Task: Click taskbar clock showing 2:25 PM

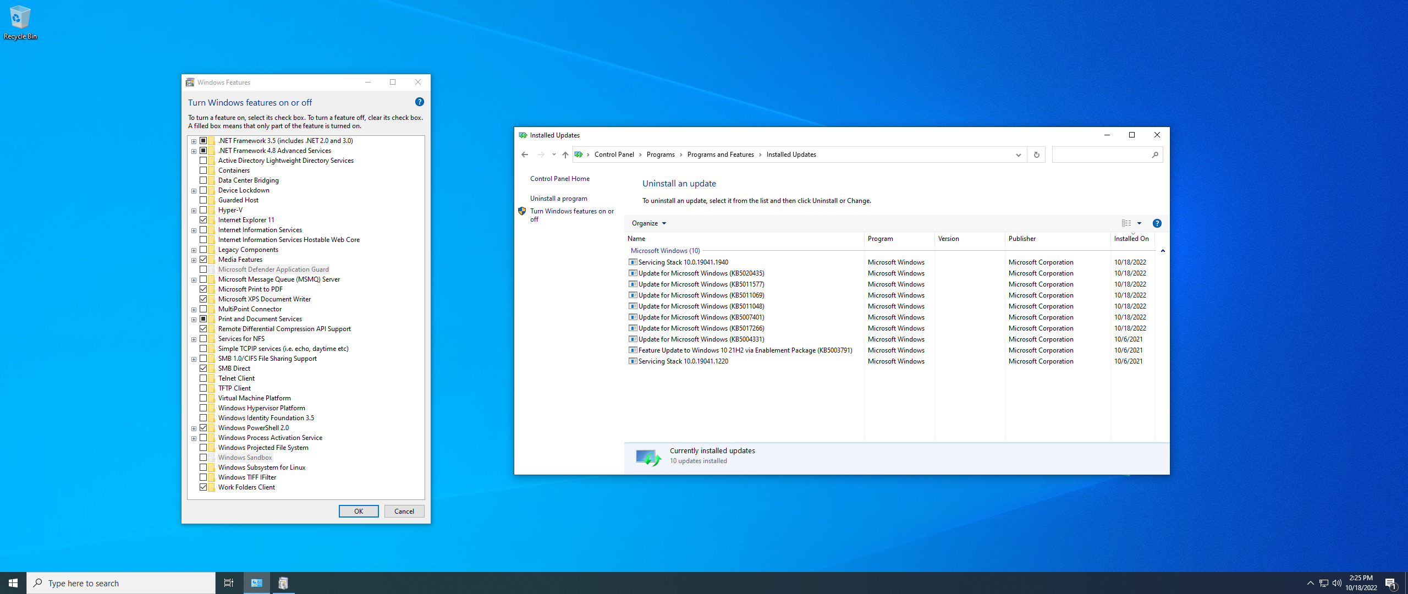Action: pyautogui.click(x=1361, y=583)
